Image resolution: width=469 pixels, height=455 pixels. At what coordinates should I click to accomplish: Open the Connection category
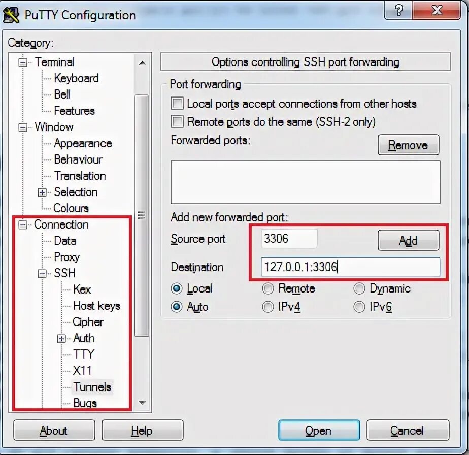61,224
